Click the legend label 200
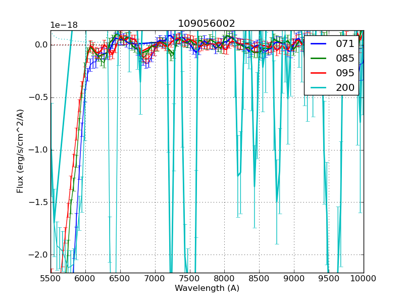Image resolution: width=404 pixels, height=303 pixels. tap(345, 88)
